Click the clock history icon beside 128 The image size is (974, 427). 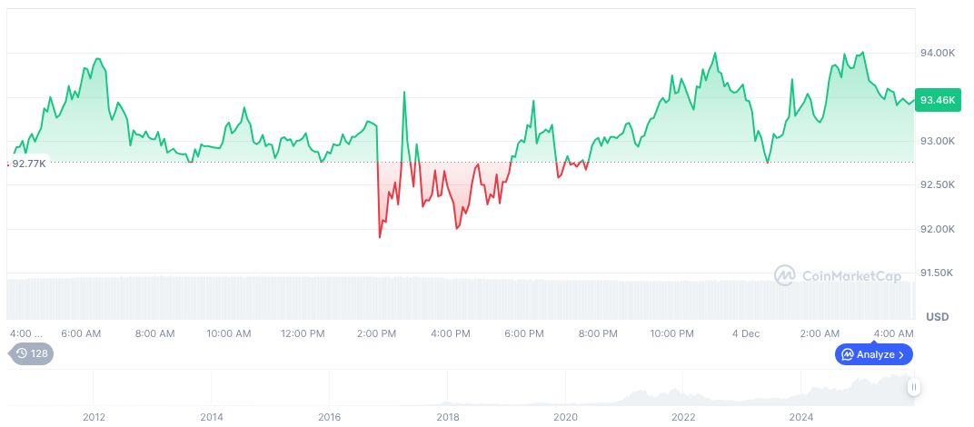coord(23,353)
